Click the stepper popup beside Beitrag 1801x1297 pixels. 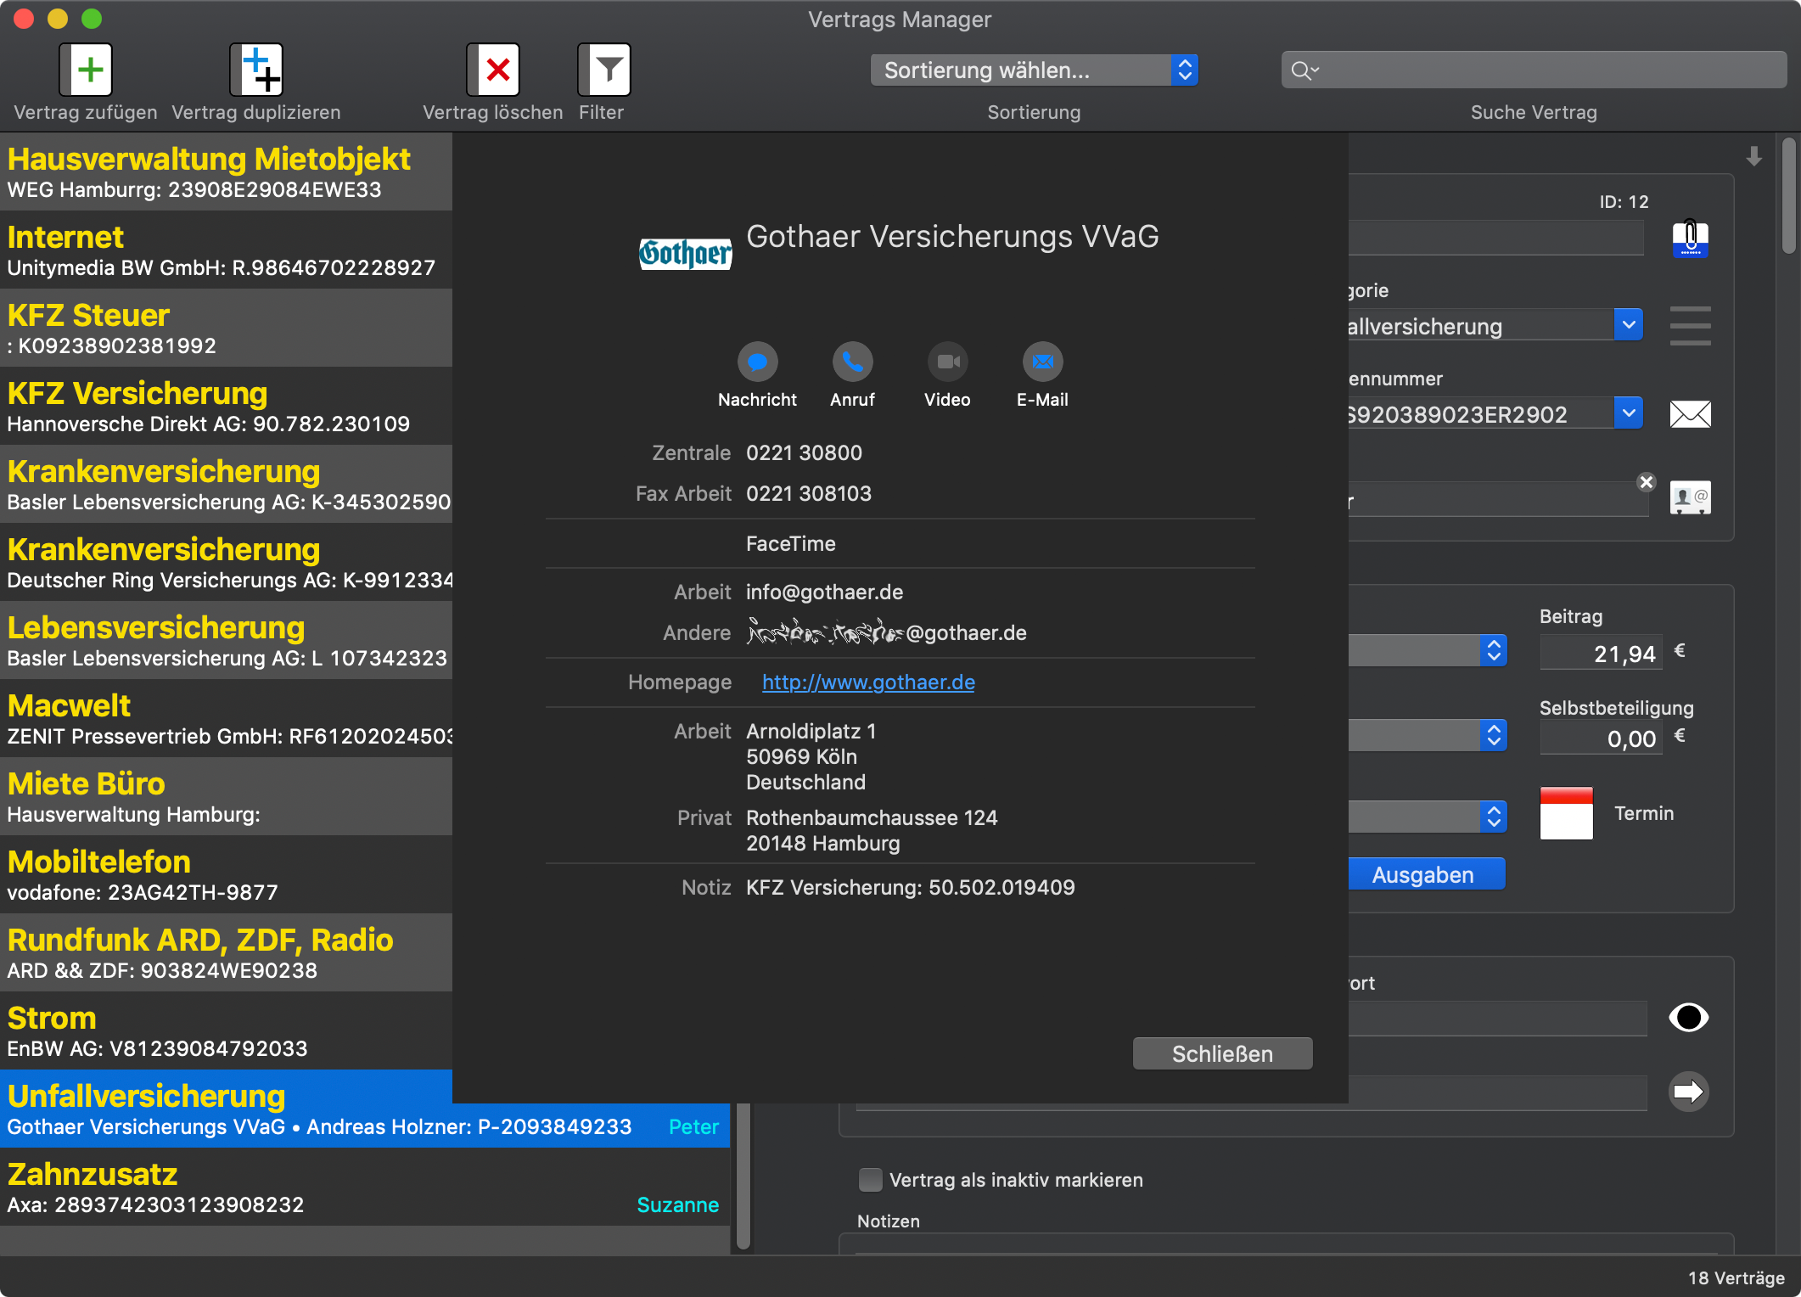tap(1494, 651)
